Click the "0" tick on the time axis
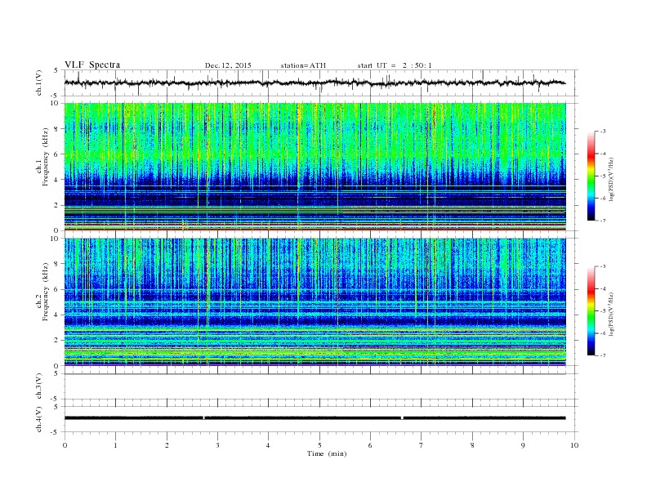Viewport: 647px width, 500px height. (65, 445)
